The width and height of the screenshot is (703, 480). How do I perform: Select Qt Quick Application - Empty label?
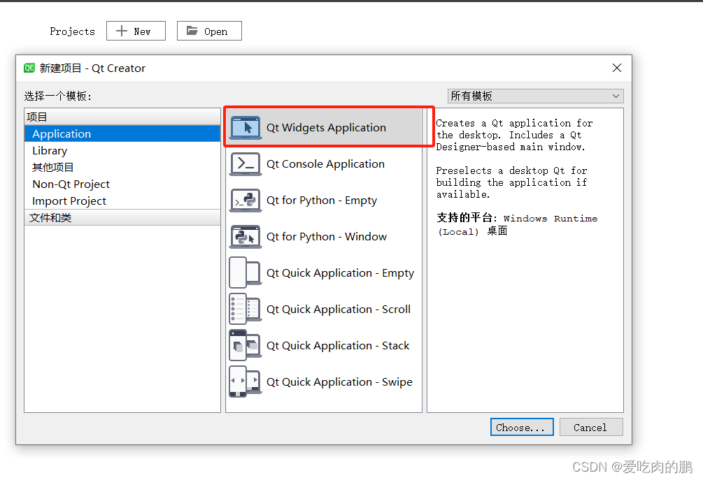tap(340, 272)
